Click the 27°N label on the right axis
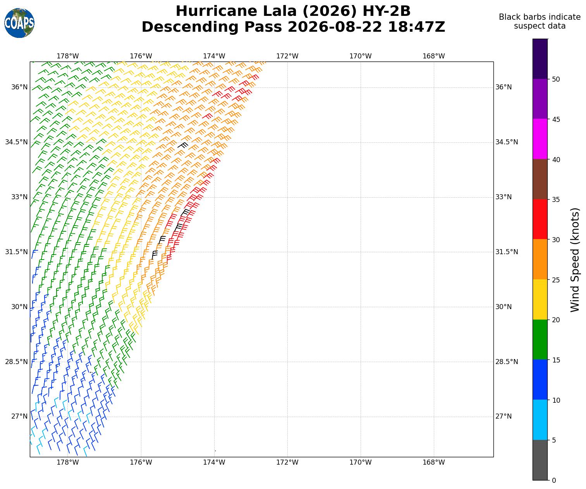Screen dimensions: 586x489 (504, 416)
